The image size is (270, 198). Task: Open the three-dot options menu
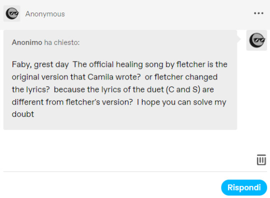click(258, 13)
